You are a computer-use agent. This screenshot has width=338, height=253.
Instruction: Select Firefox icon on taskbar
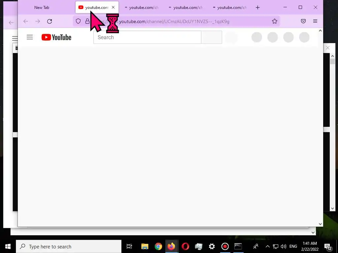[x=172, y=246]
